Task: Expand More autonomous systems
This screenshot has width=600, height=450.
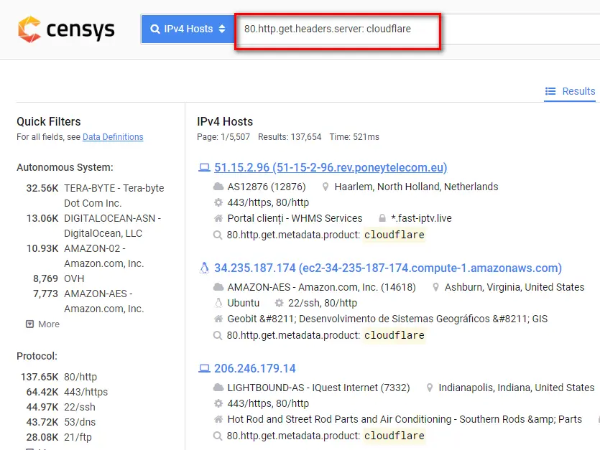Action: pyautogui.click(x=42, y=324)
